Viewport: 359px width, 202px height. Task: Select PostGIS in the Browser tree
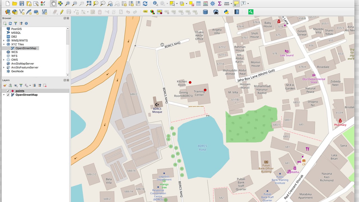pos(16,29)
